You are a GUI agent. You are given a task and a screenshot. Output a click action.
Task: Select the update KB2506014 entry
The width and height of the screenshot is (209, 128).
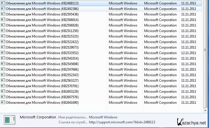coord(42,20)
